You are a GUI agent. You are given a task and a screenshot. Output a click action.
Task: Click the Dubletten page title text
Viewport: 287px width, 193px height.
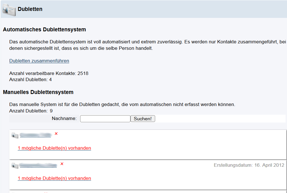click(30, 9)
